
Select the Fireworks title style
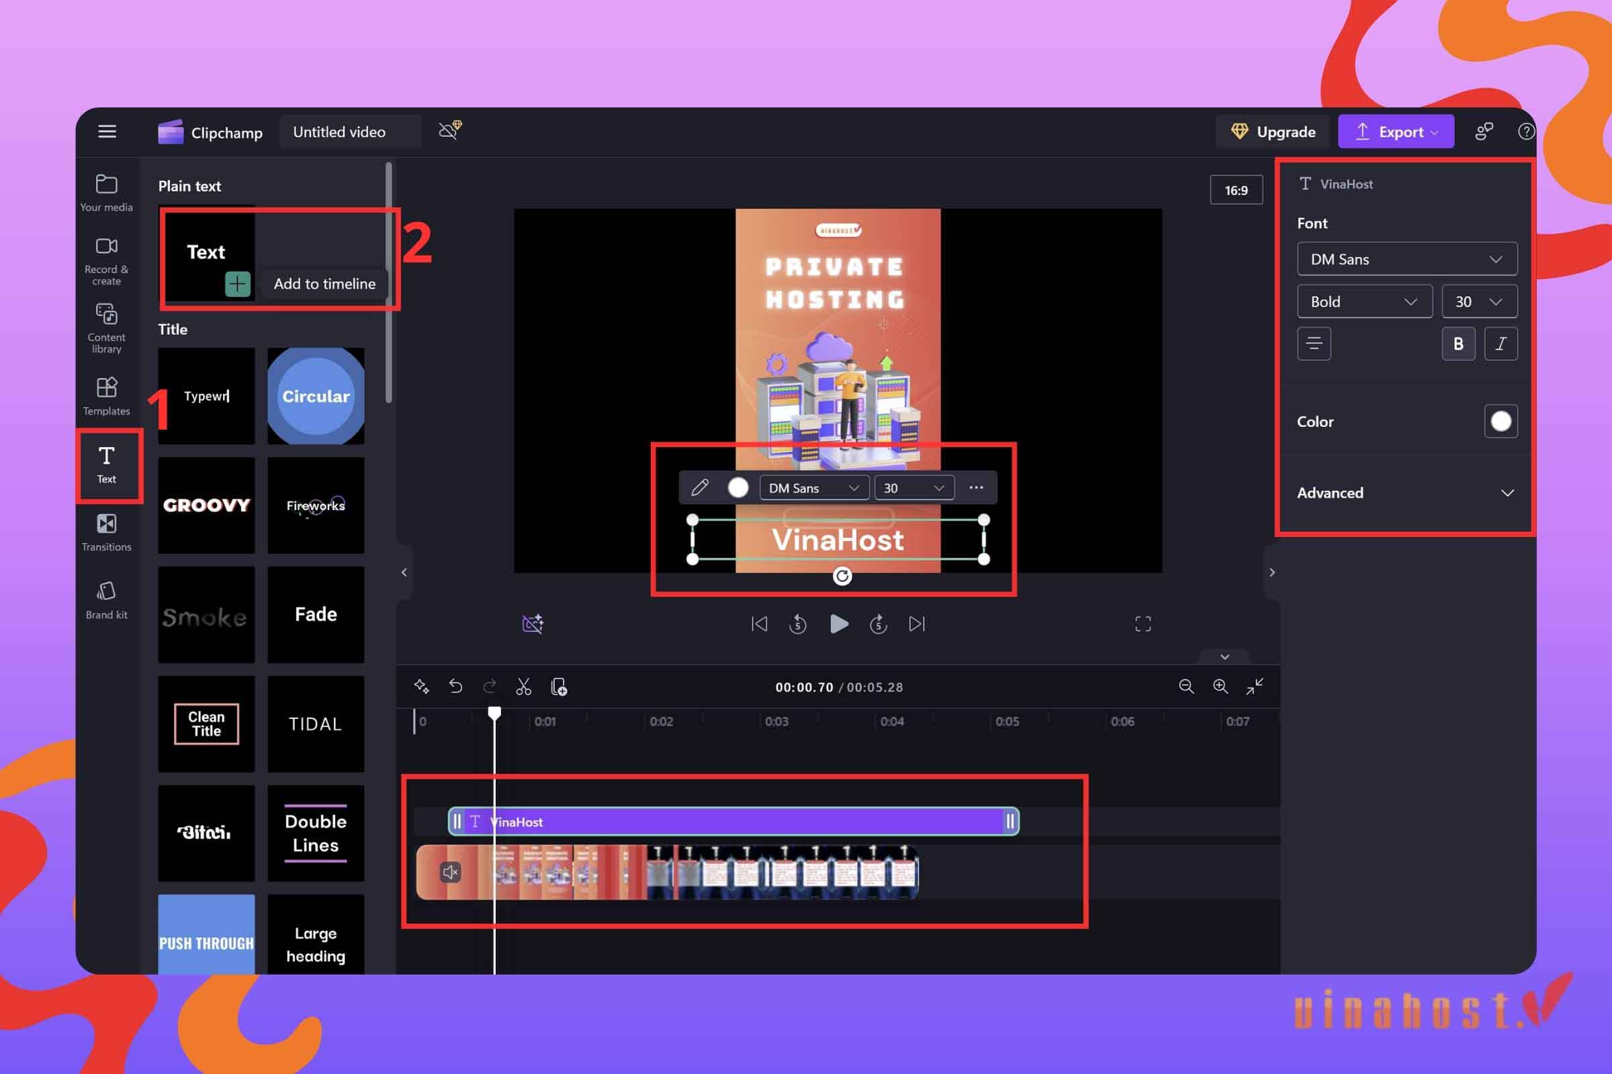[316, 505]
